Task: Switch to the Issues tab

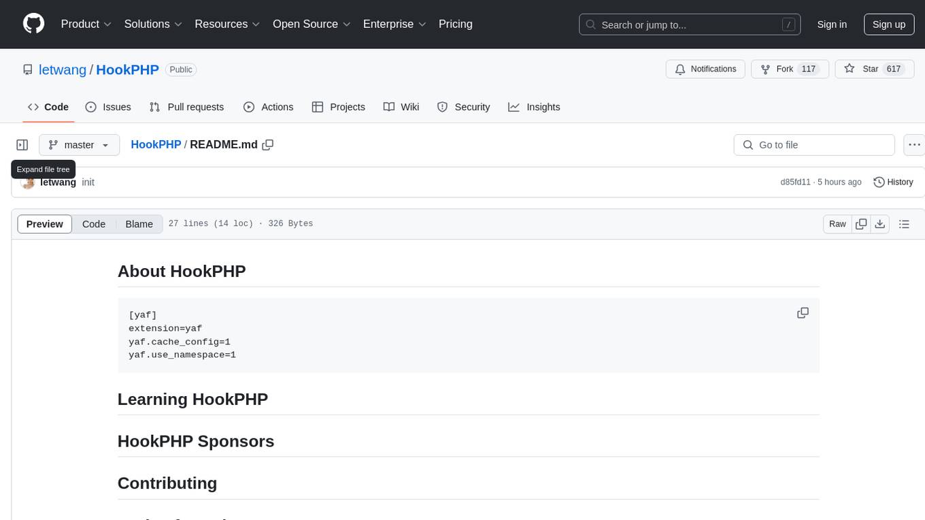Action: pyautogui.click(x=108, y=107)
